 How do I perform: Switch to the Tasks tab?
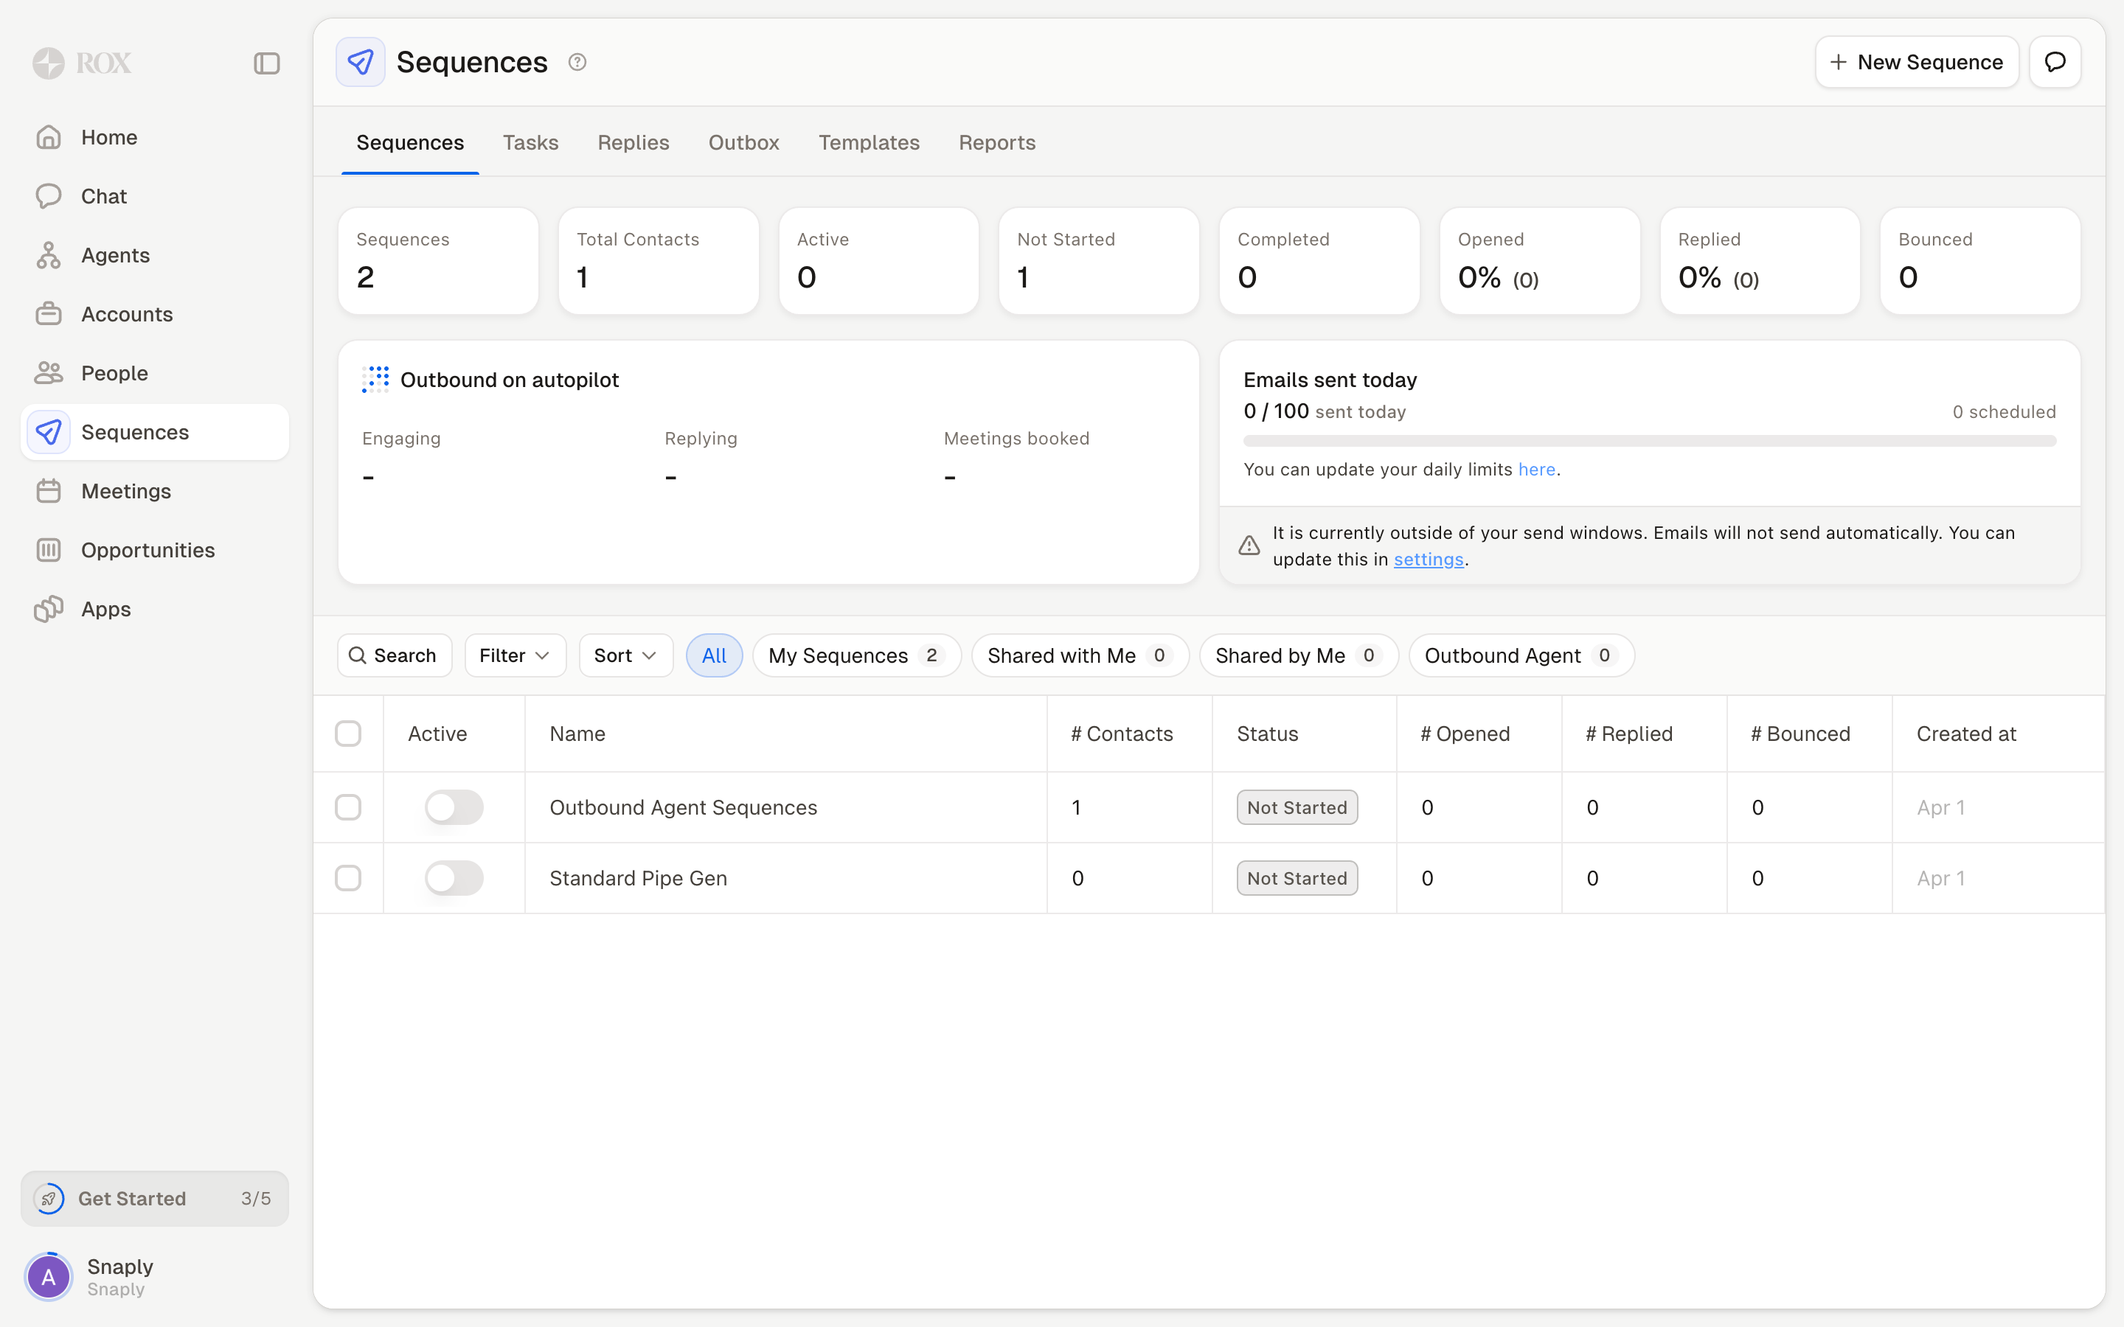[x=530, y=142]
